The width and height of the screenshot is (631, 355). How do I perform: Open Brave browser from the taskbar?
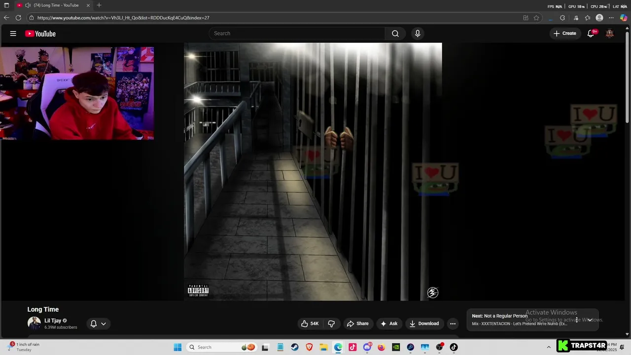(x=309, y=347)
